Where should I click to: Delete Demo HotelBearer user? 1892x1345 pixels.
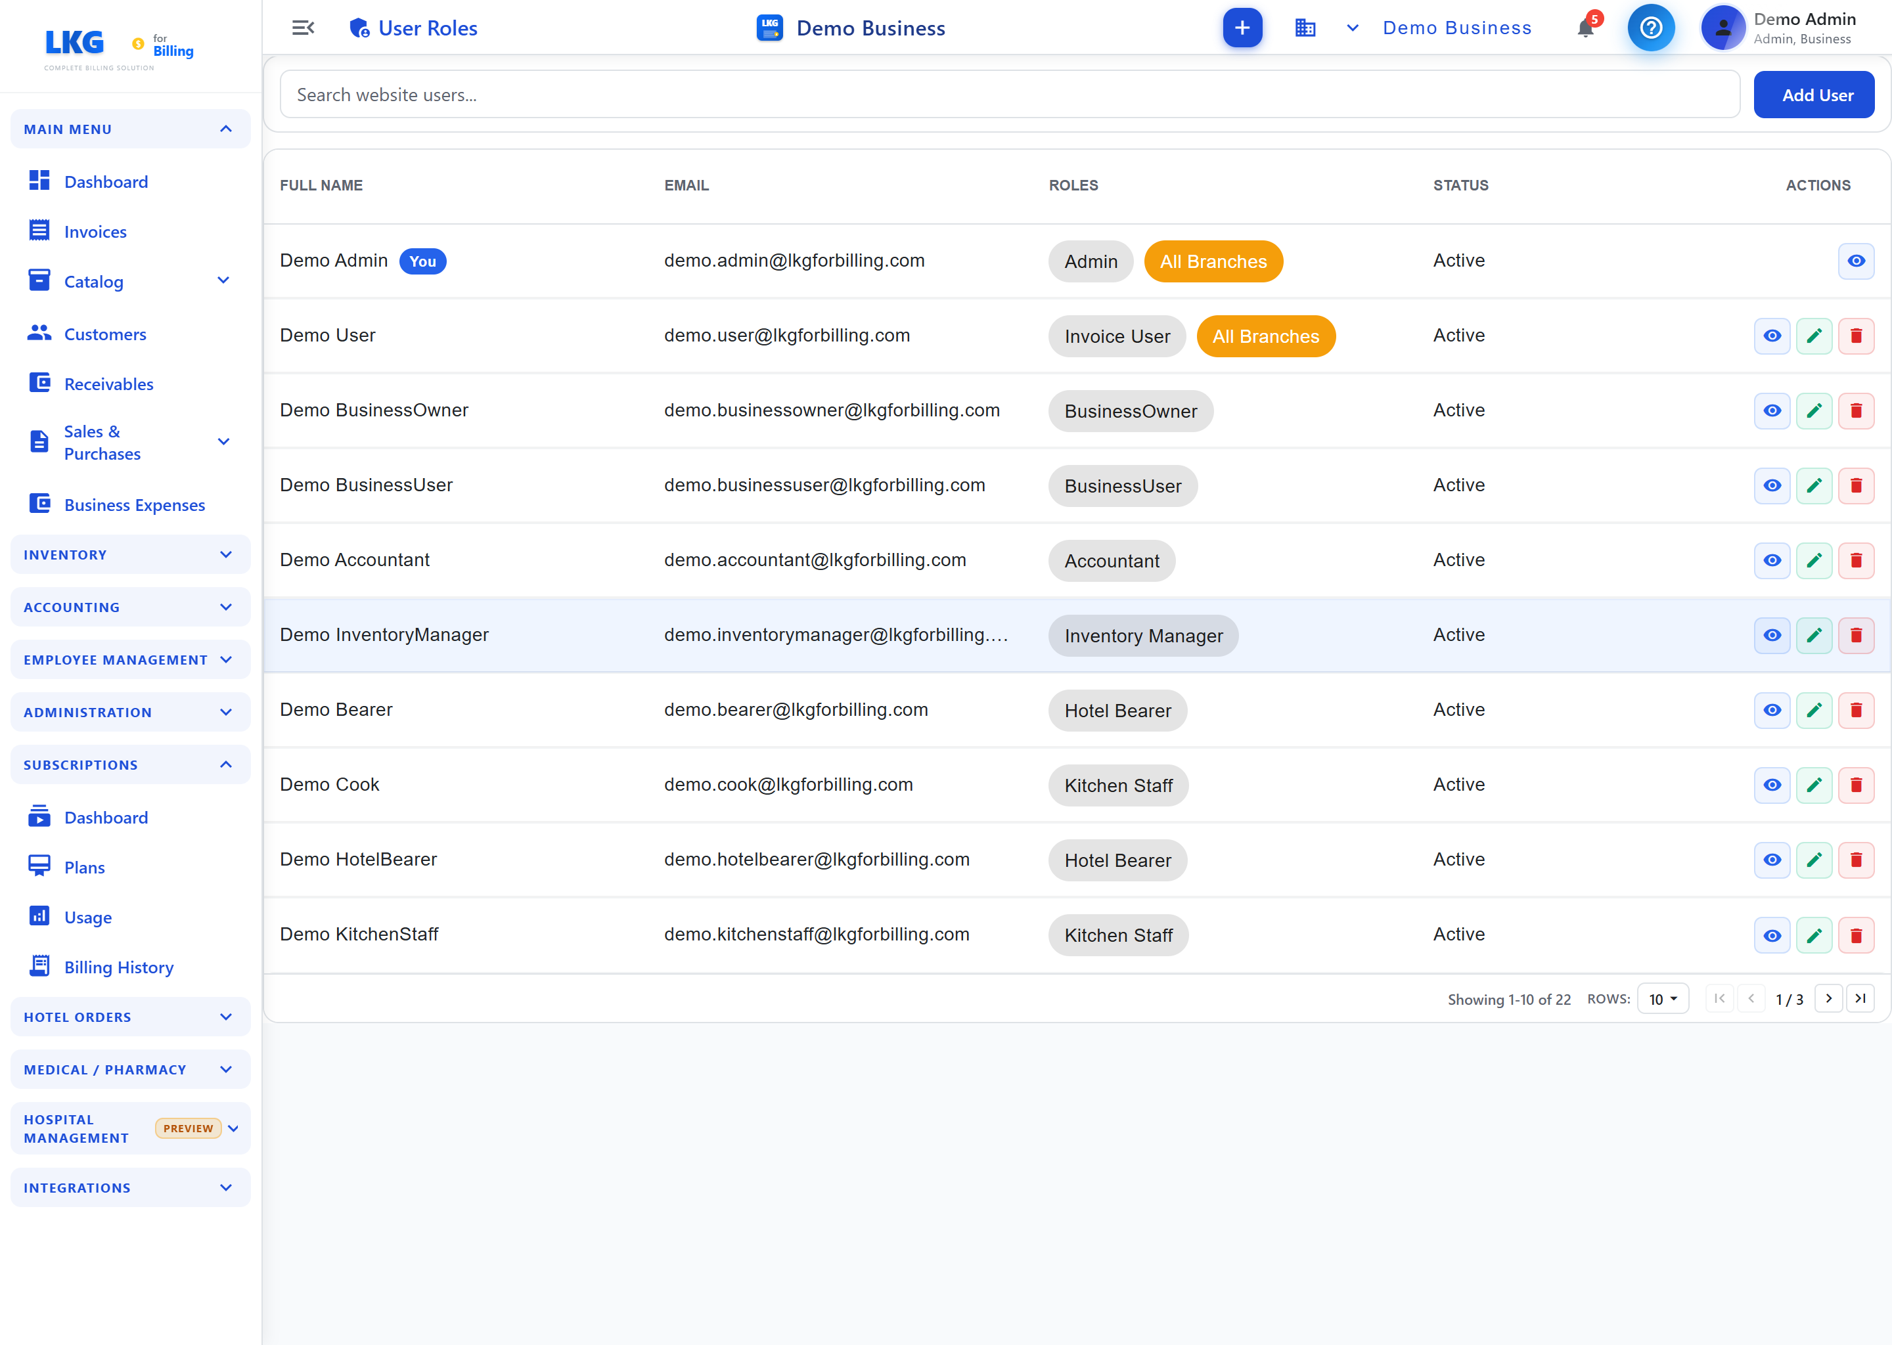pos(1856,860)
